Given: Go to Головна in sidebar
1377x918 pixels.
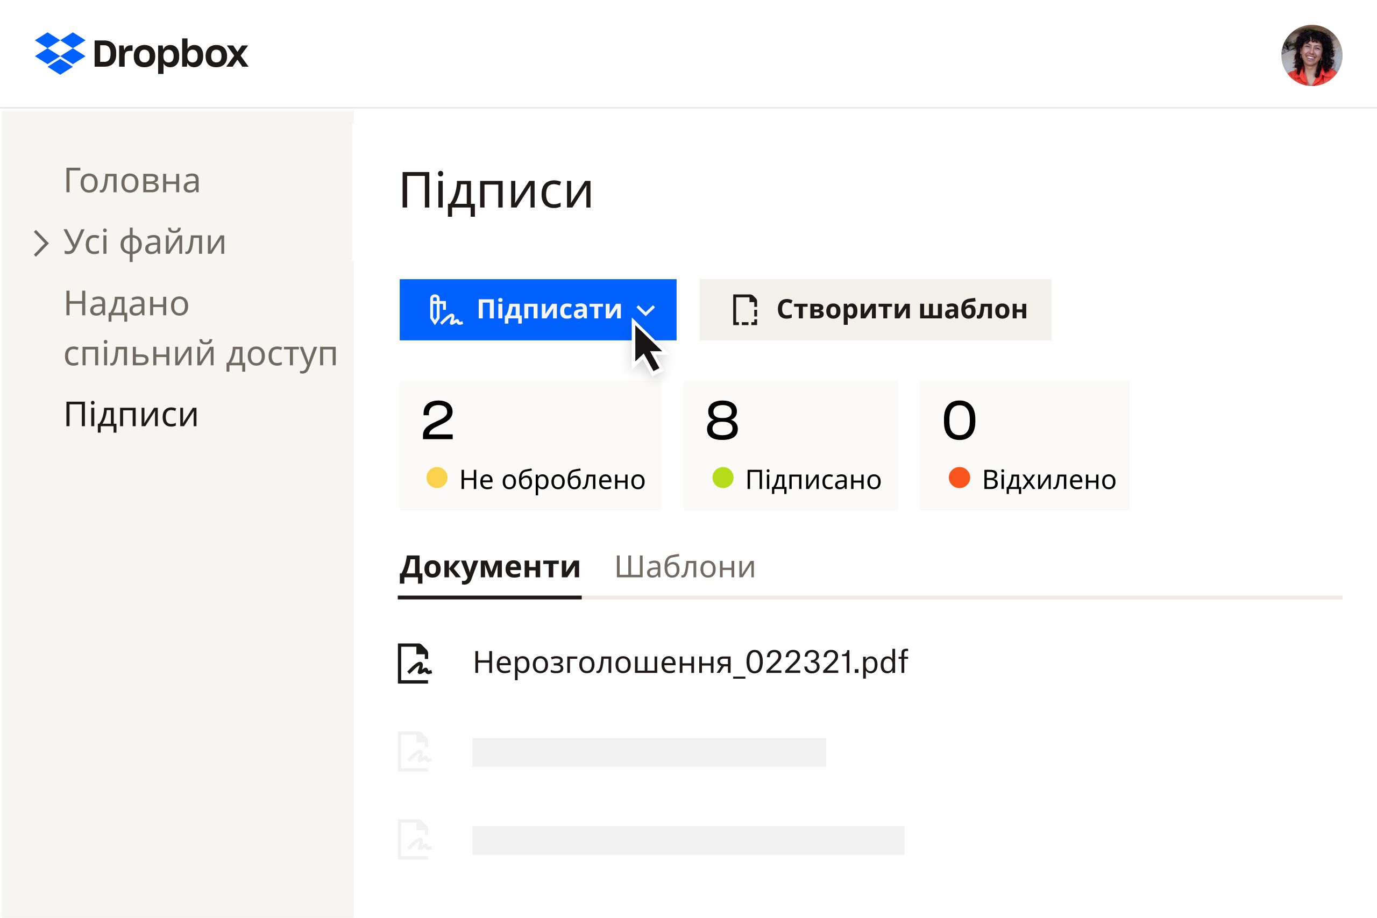Looking at the screenshot, I should click(x=132, y=180).
